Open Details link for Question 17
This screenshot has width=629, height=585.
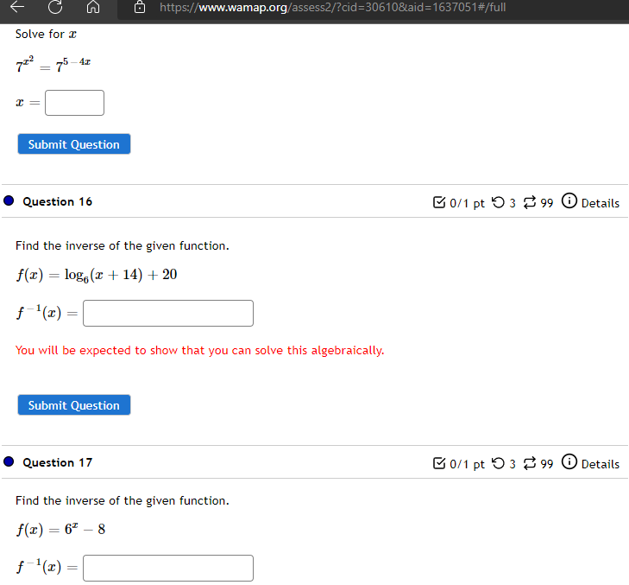coord(601,465)
